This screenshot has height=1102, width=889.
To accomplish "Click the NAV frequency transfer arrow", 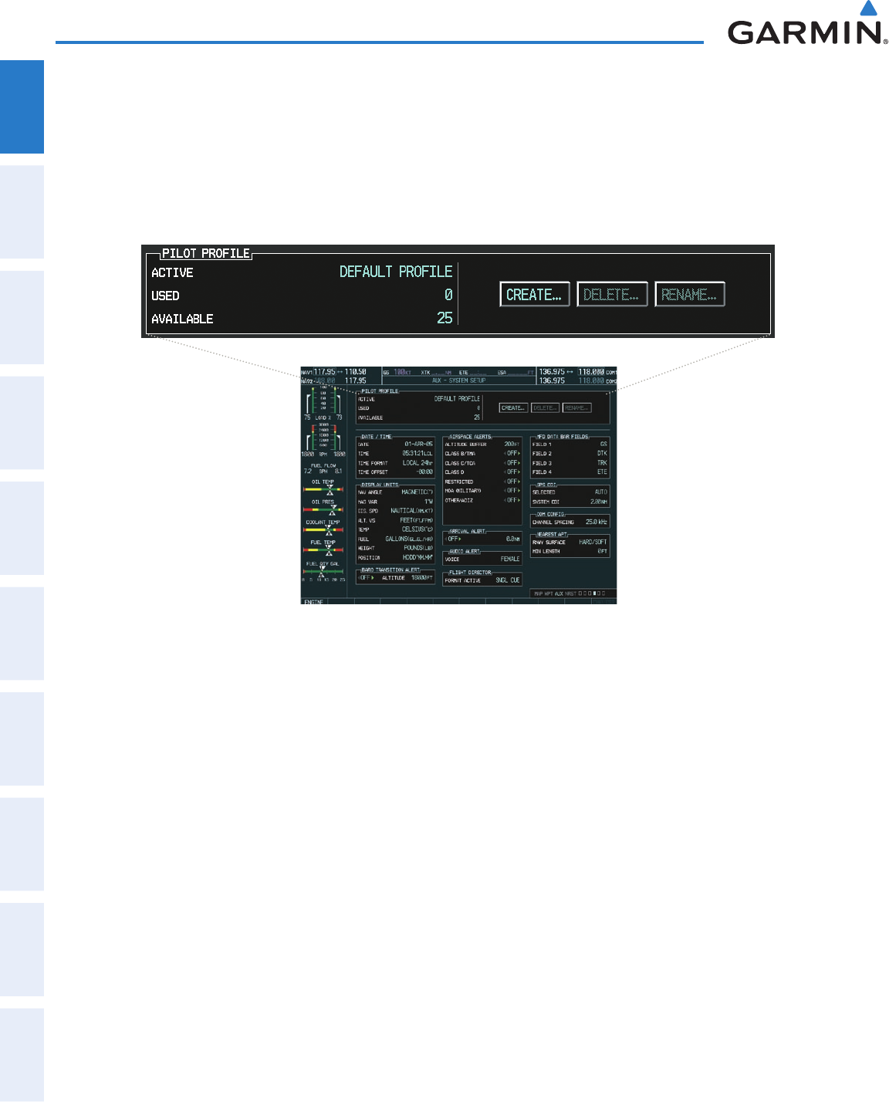I will click(340, 372).
